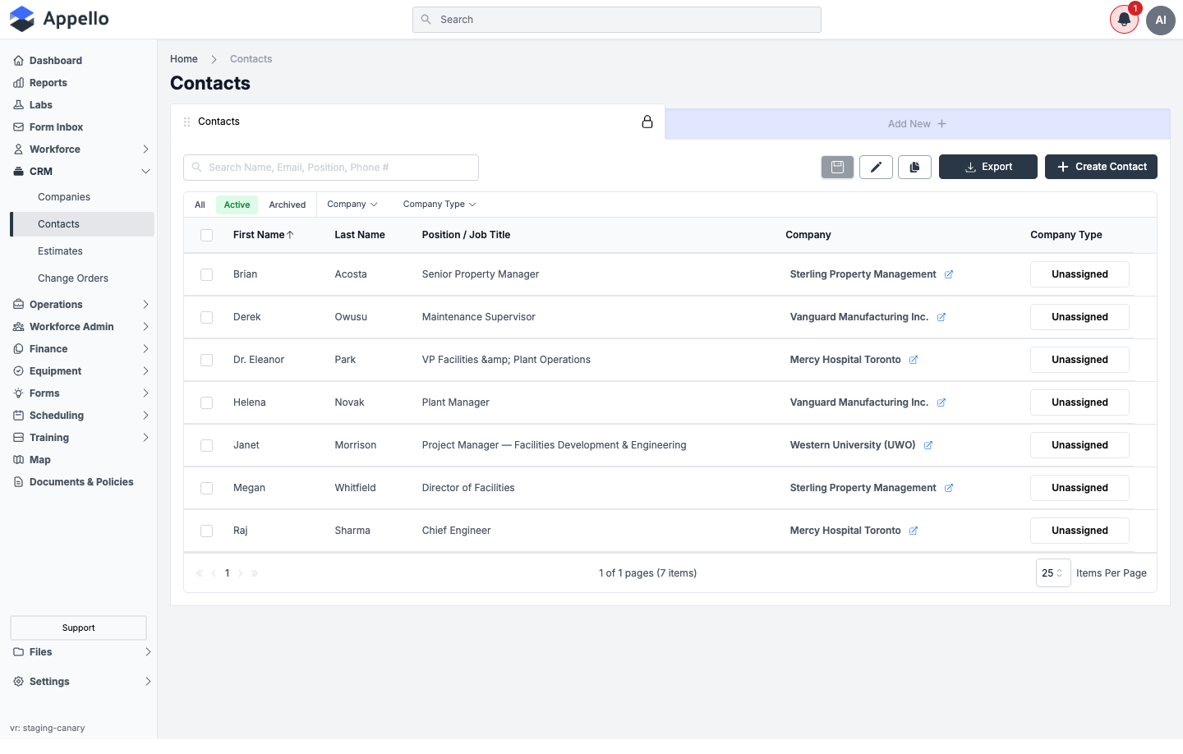Click the pencil edit icon button
The image size is (1183, 754).
(x=876, y=167)
